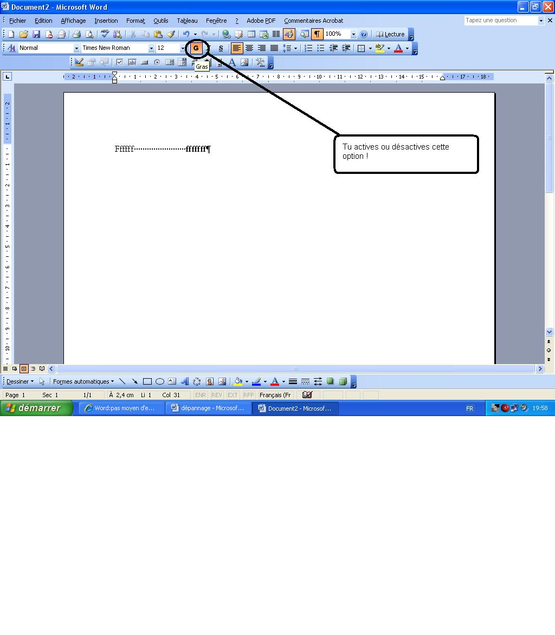555x635 pixels.
Task: Click the numbered list icon
Action: point(308,48)
